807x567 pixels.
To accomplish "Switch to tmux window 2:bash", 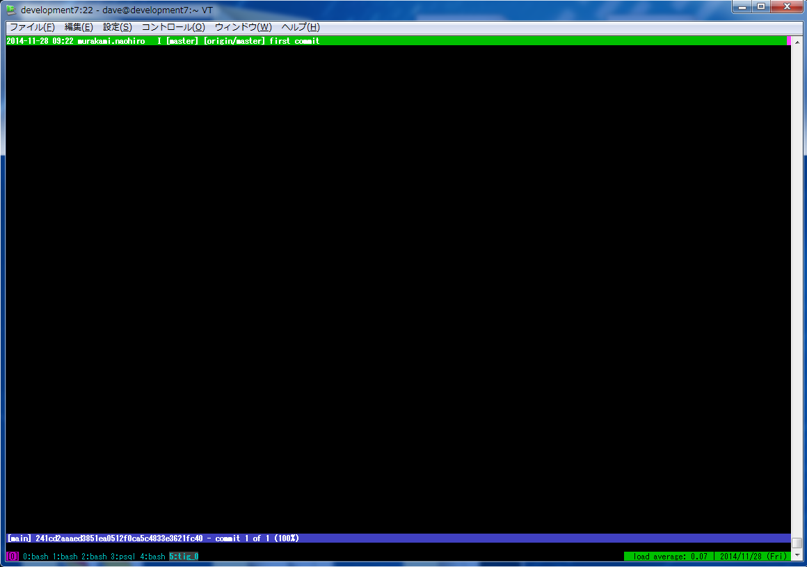I will (x=94, y=557).
